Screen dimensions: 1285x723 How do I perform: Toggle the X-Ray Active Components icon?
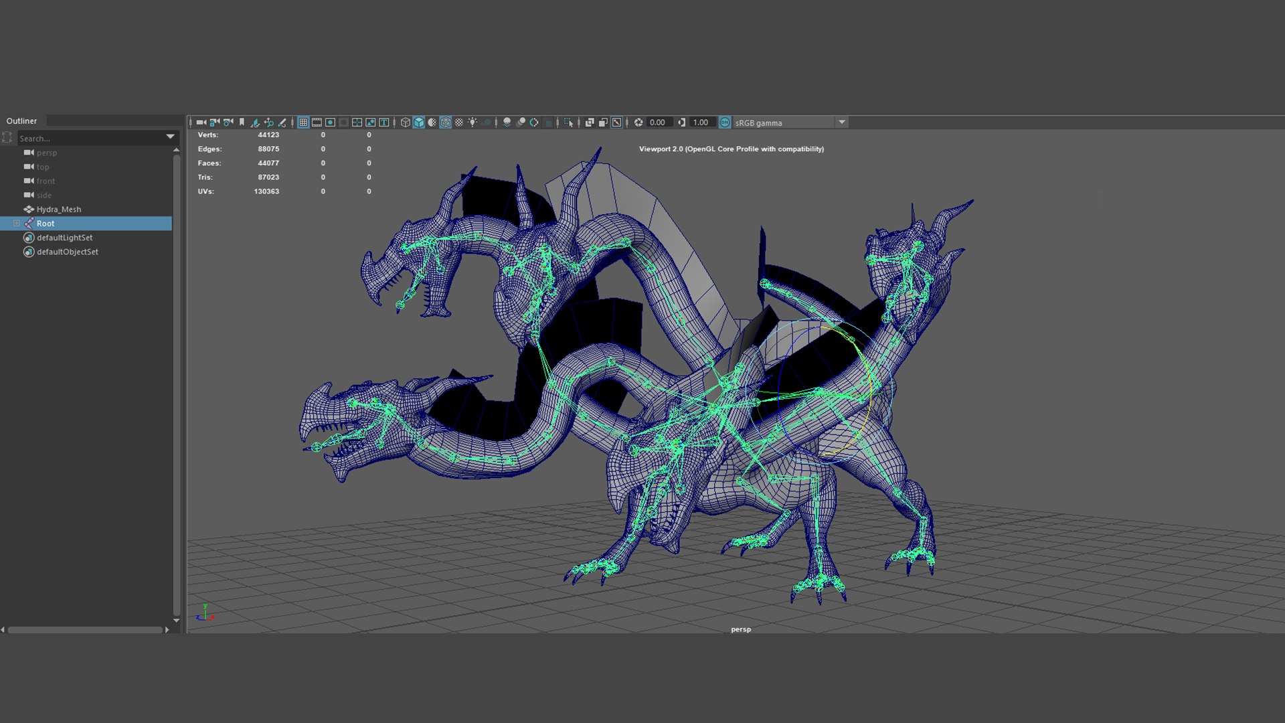pyautogui.click(x=603, y=123)
